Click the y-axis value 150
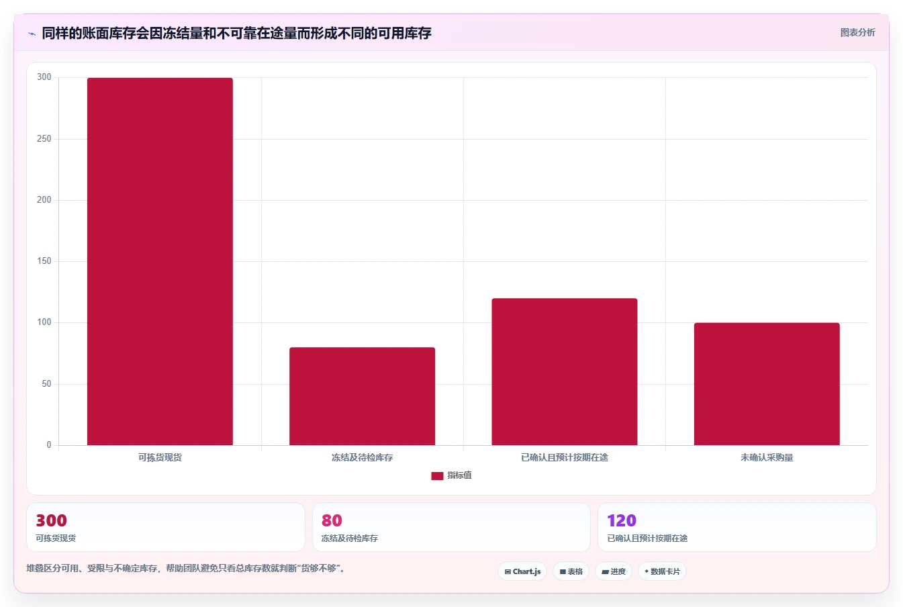The width and height of the screenshot is (903, 607). [x=44, y=261]
